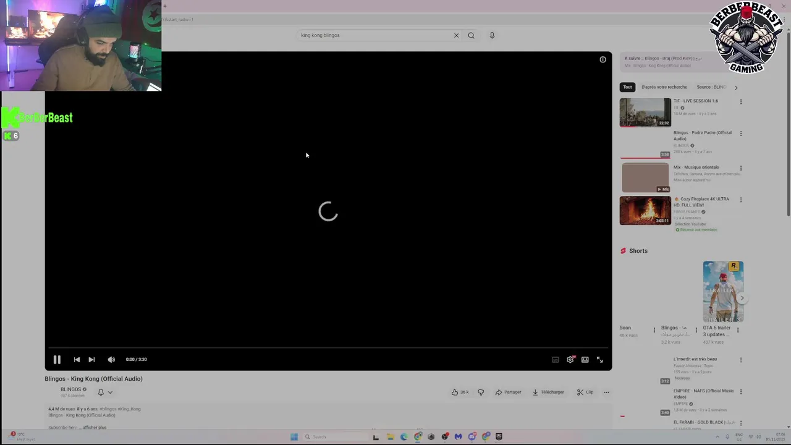The width and height of the screenshot is (791, 445).
Task: Open 'EMP1RE - NAFS (Official Music Video)'
Action: pos(704,394)
